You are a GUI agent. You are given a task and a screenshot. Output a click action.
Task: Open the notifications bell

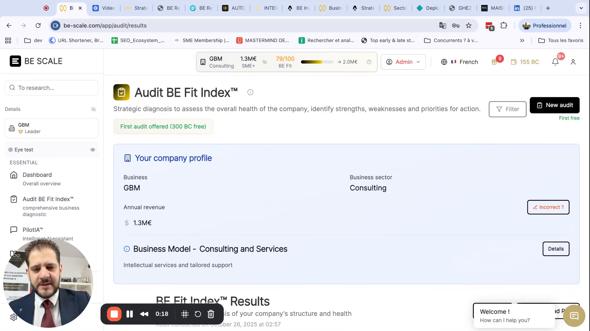[x=555, y=62]
